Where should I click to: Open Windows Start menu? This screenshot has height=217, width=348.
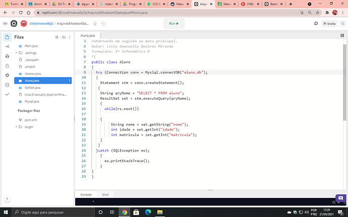point(6,212)
